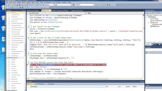Switch to Dataforce_Reports.vb [Design] tab

60,11
